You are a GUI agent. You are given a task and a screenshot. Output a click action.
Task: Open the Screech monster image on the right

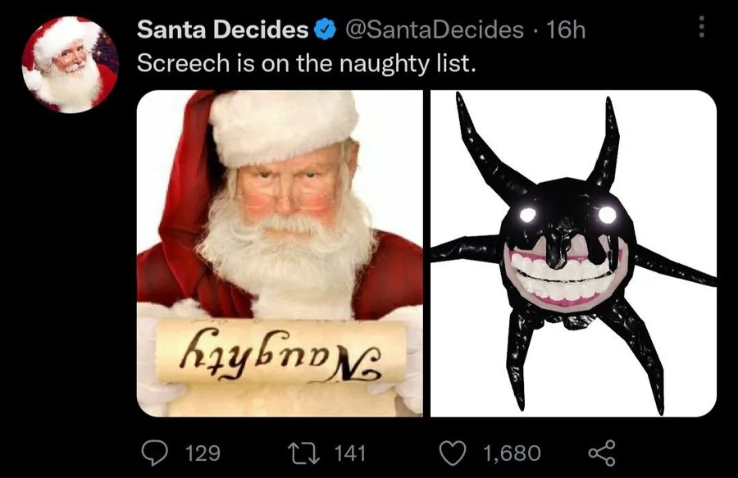(x=572, y=253)
